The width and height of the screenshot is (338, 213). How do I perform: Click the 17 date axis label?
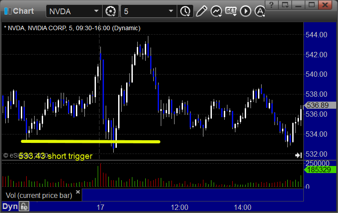pyautogui.click(x=100, y=207)
